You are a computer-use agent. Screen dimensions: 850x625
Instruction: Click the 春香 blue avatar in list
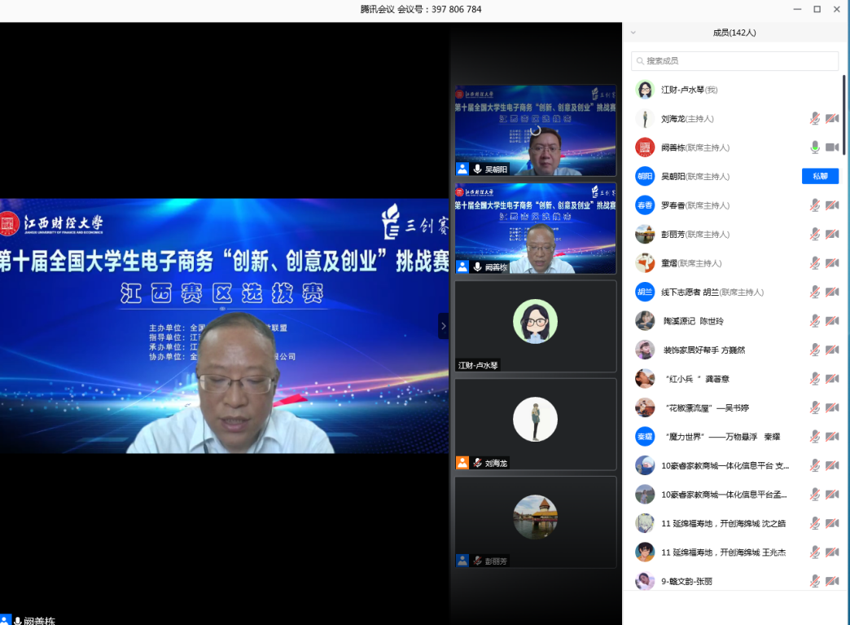click(x=645, y=205)
